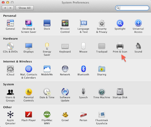The height and width of the screenshot is (127, 151).
Task: Click the Show All button
Action: coord(24,8)
